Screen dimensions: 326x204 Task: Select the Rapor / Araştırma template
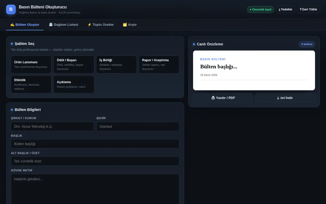pyautogui.click(x=159, y=64)
